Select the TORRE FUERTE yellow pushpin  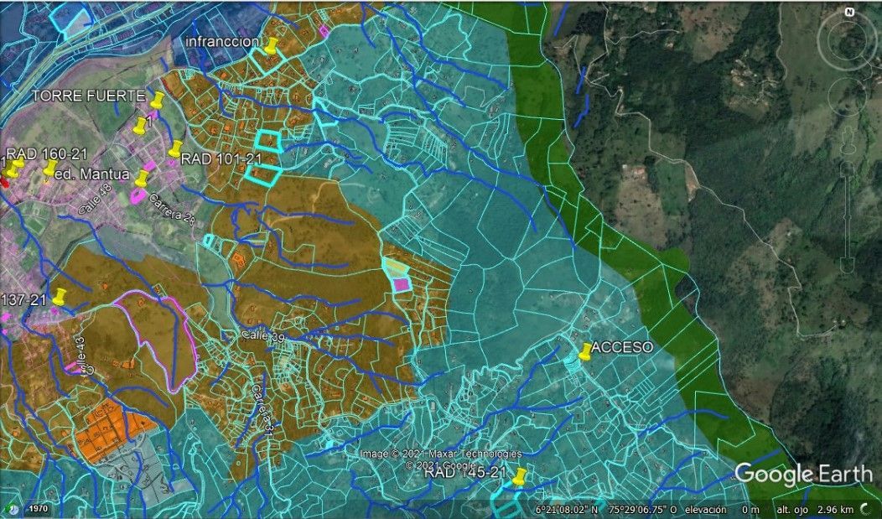[x=157, y=100]
